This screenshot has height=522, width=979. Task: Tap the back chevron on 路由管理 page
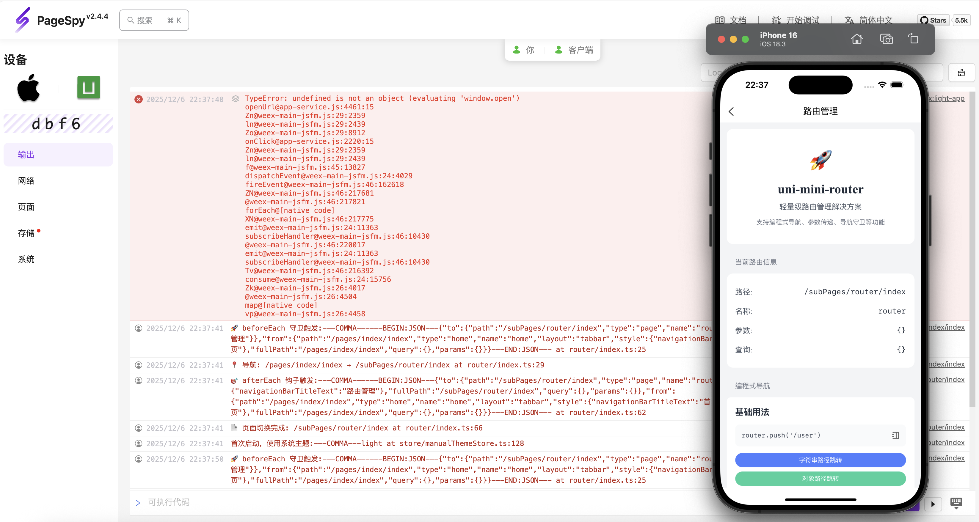(x=731, y=111)
